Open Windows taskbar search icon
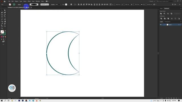The width and height of the screenshot is (182, 102). 5,101
